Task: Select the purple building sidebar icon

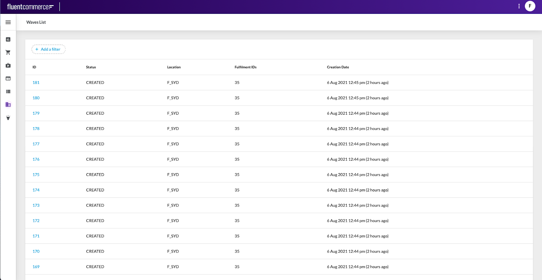Action: pos(8,104)
